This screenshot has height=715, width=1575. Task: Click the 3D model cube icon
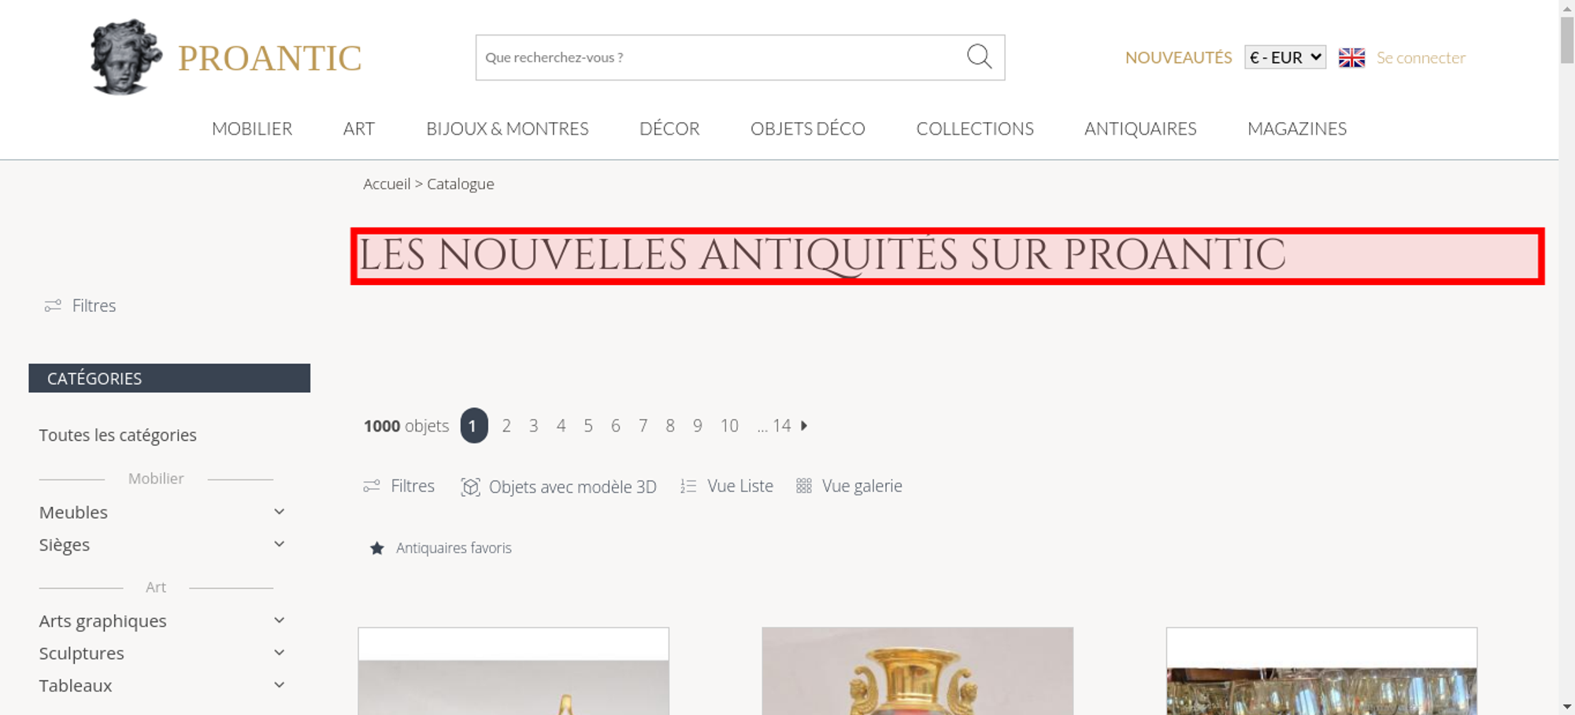(470, 487)
